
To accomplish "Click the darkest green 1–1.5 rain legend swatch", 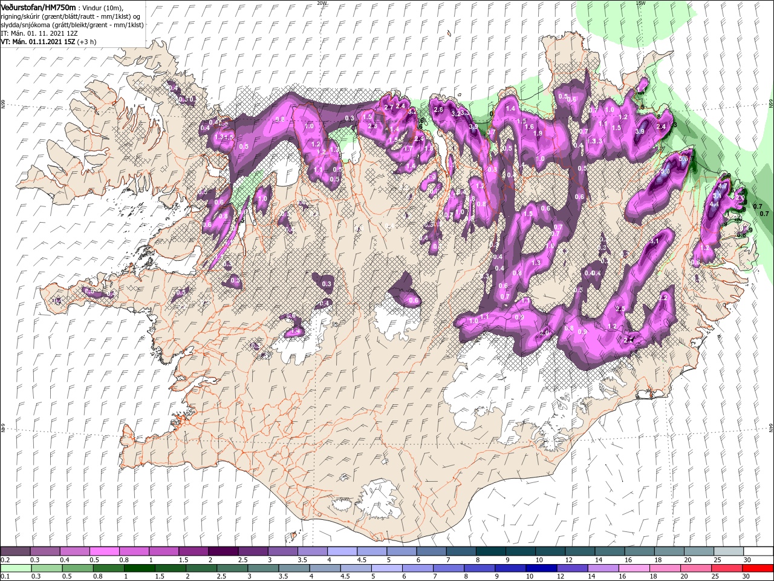I will point(139,568).
